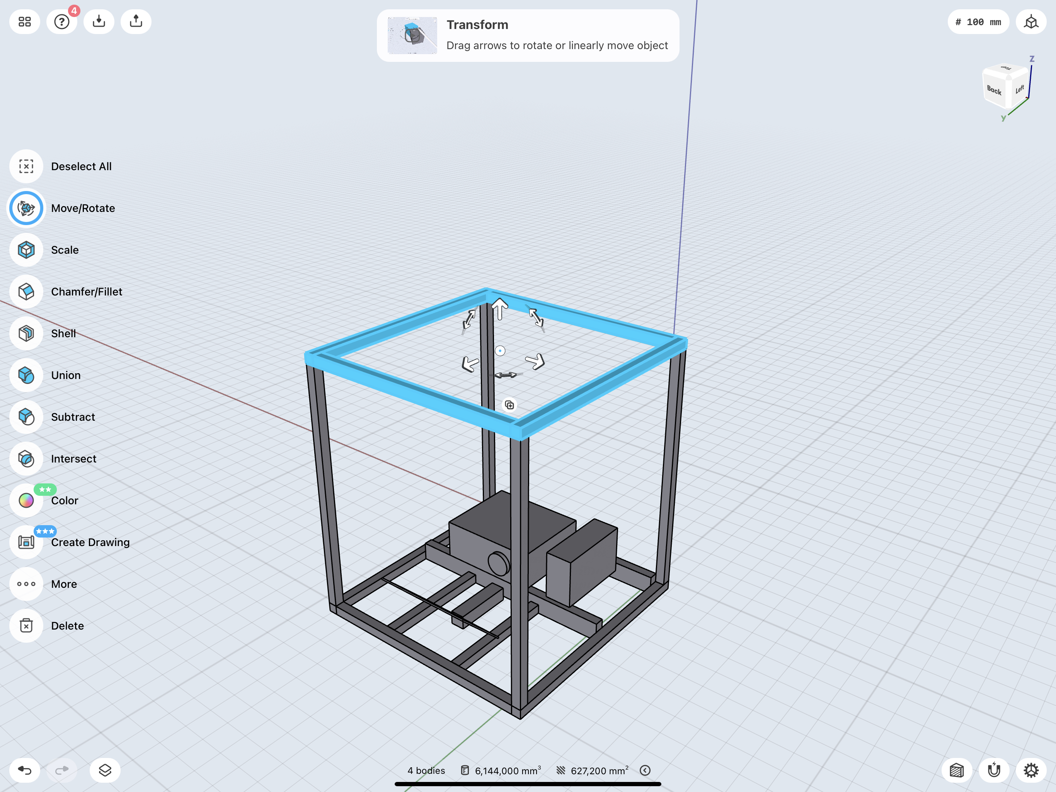Click the export share icon
The height and width of the screenshot is (792, 1056).
pyautogui.click(x=136, y=22)
